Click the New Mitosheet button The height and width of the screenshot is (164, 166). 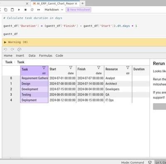(x=78, y=10)
